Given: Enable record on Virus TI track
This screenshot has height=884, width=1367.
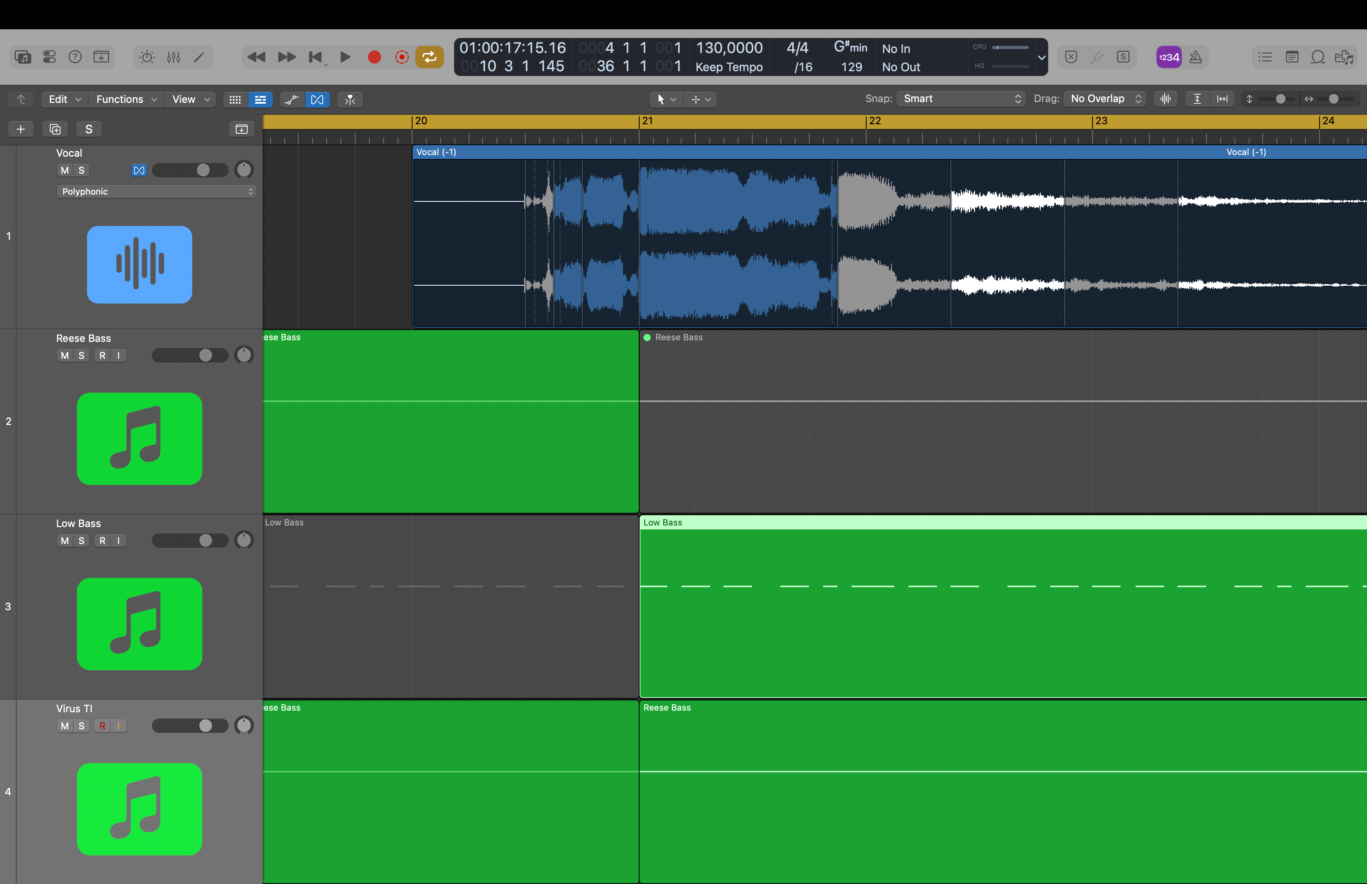Looking at the screenshot, I should pyautogui.click(x=102, y=726).
